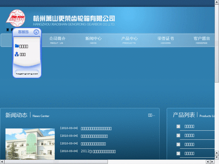219x164 pixels.
Task: Click the more link in News Center header
Action: coord(152,115)
